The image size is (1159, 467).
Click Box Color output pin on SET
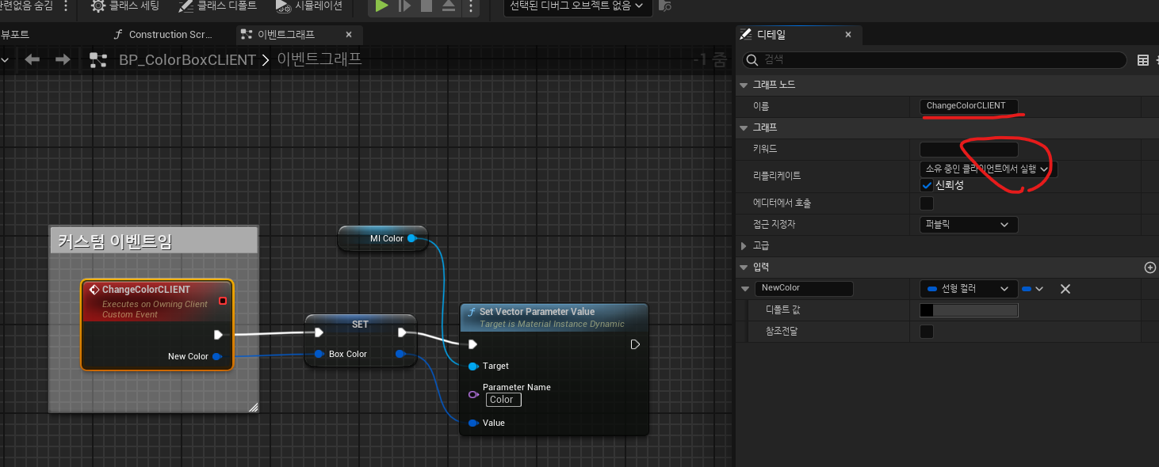[400, 354]
